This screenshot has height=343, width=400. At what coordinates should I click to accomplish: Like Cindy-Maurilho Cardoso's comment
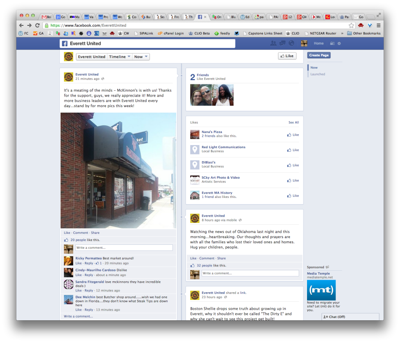[x=79, y=275]
